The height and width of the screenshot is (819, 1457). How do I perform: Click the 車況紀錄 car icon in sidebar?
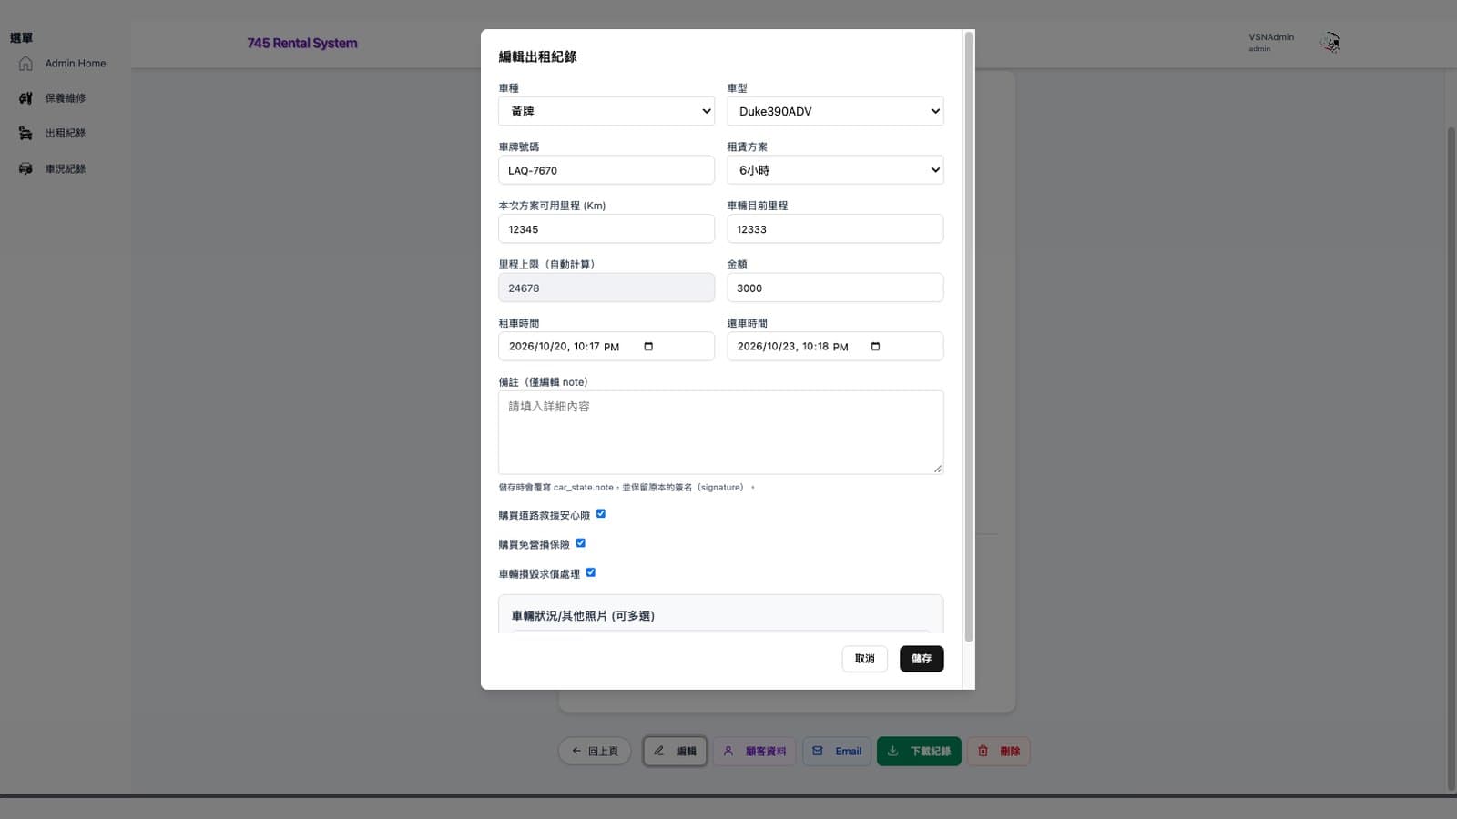point(25,169)
